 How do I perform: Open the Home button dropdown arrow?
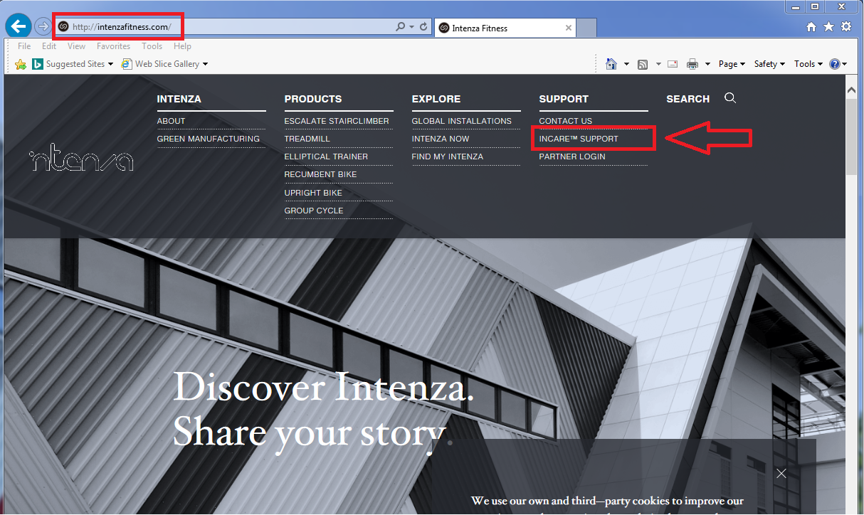[626, 64]
